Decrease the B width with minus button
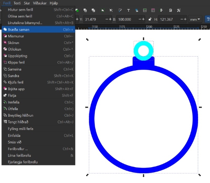This screenshot has height=183, width=210. [140, 19]
